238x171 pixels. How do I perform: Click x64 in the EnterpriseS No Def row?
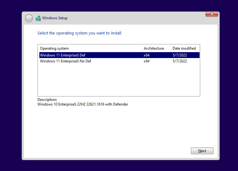click(x=147, y=61)
